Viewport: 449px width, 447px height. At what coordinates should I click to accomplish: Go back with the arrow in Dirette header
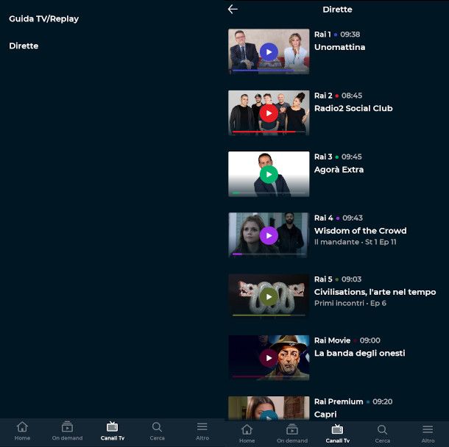tap(233, 10)
